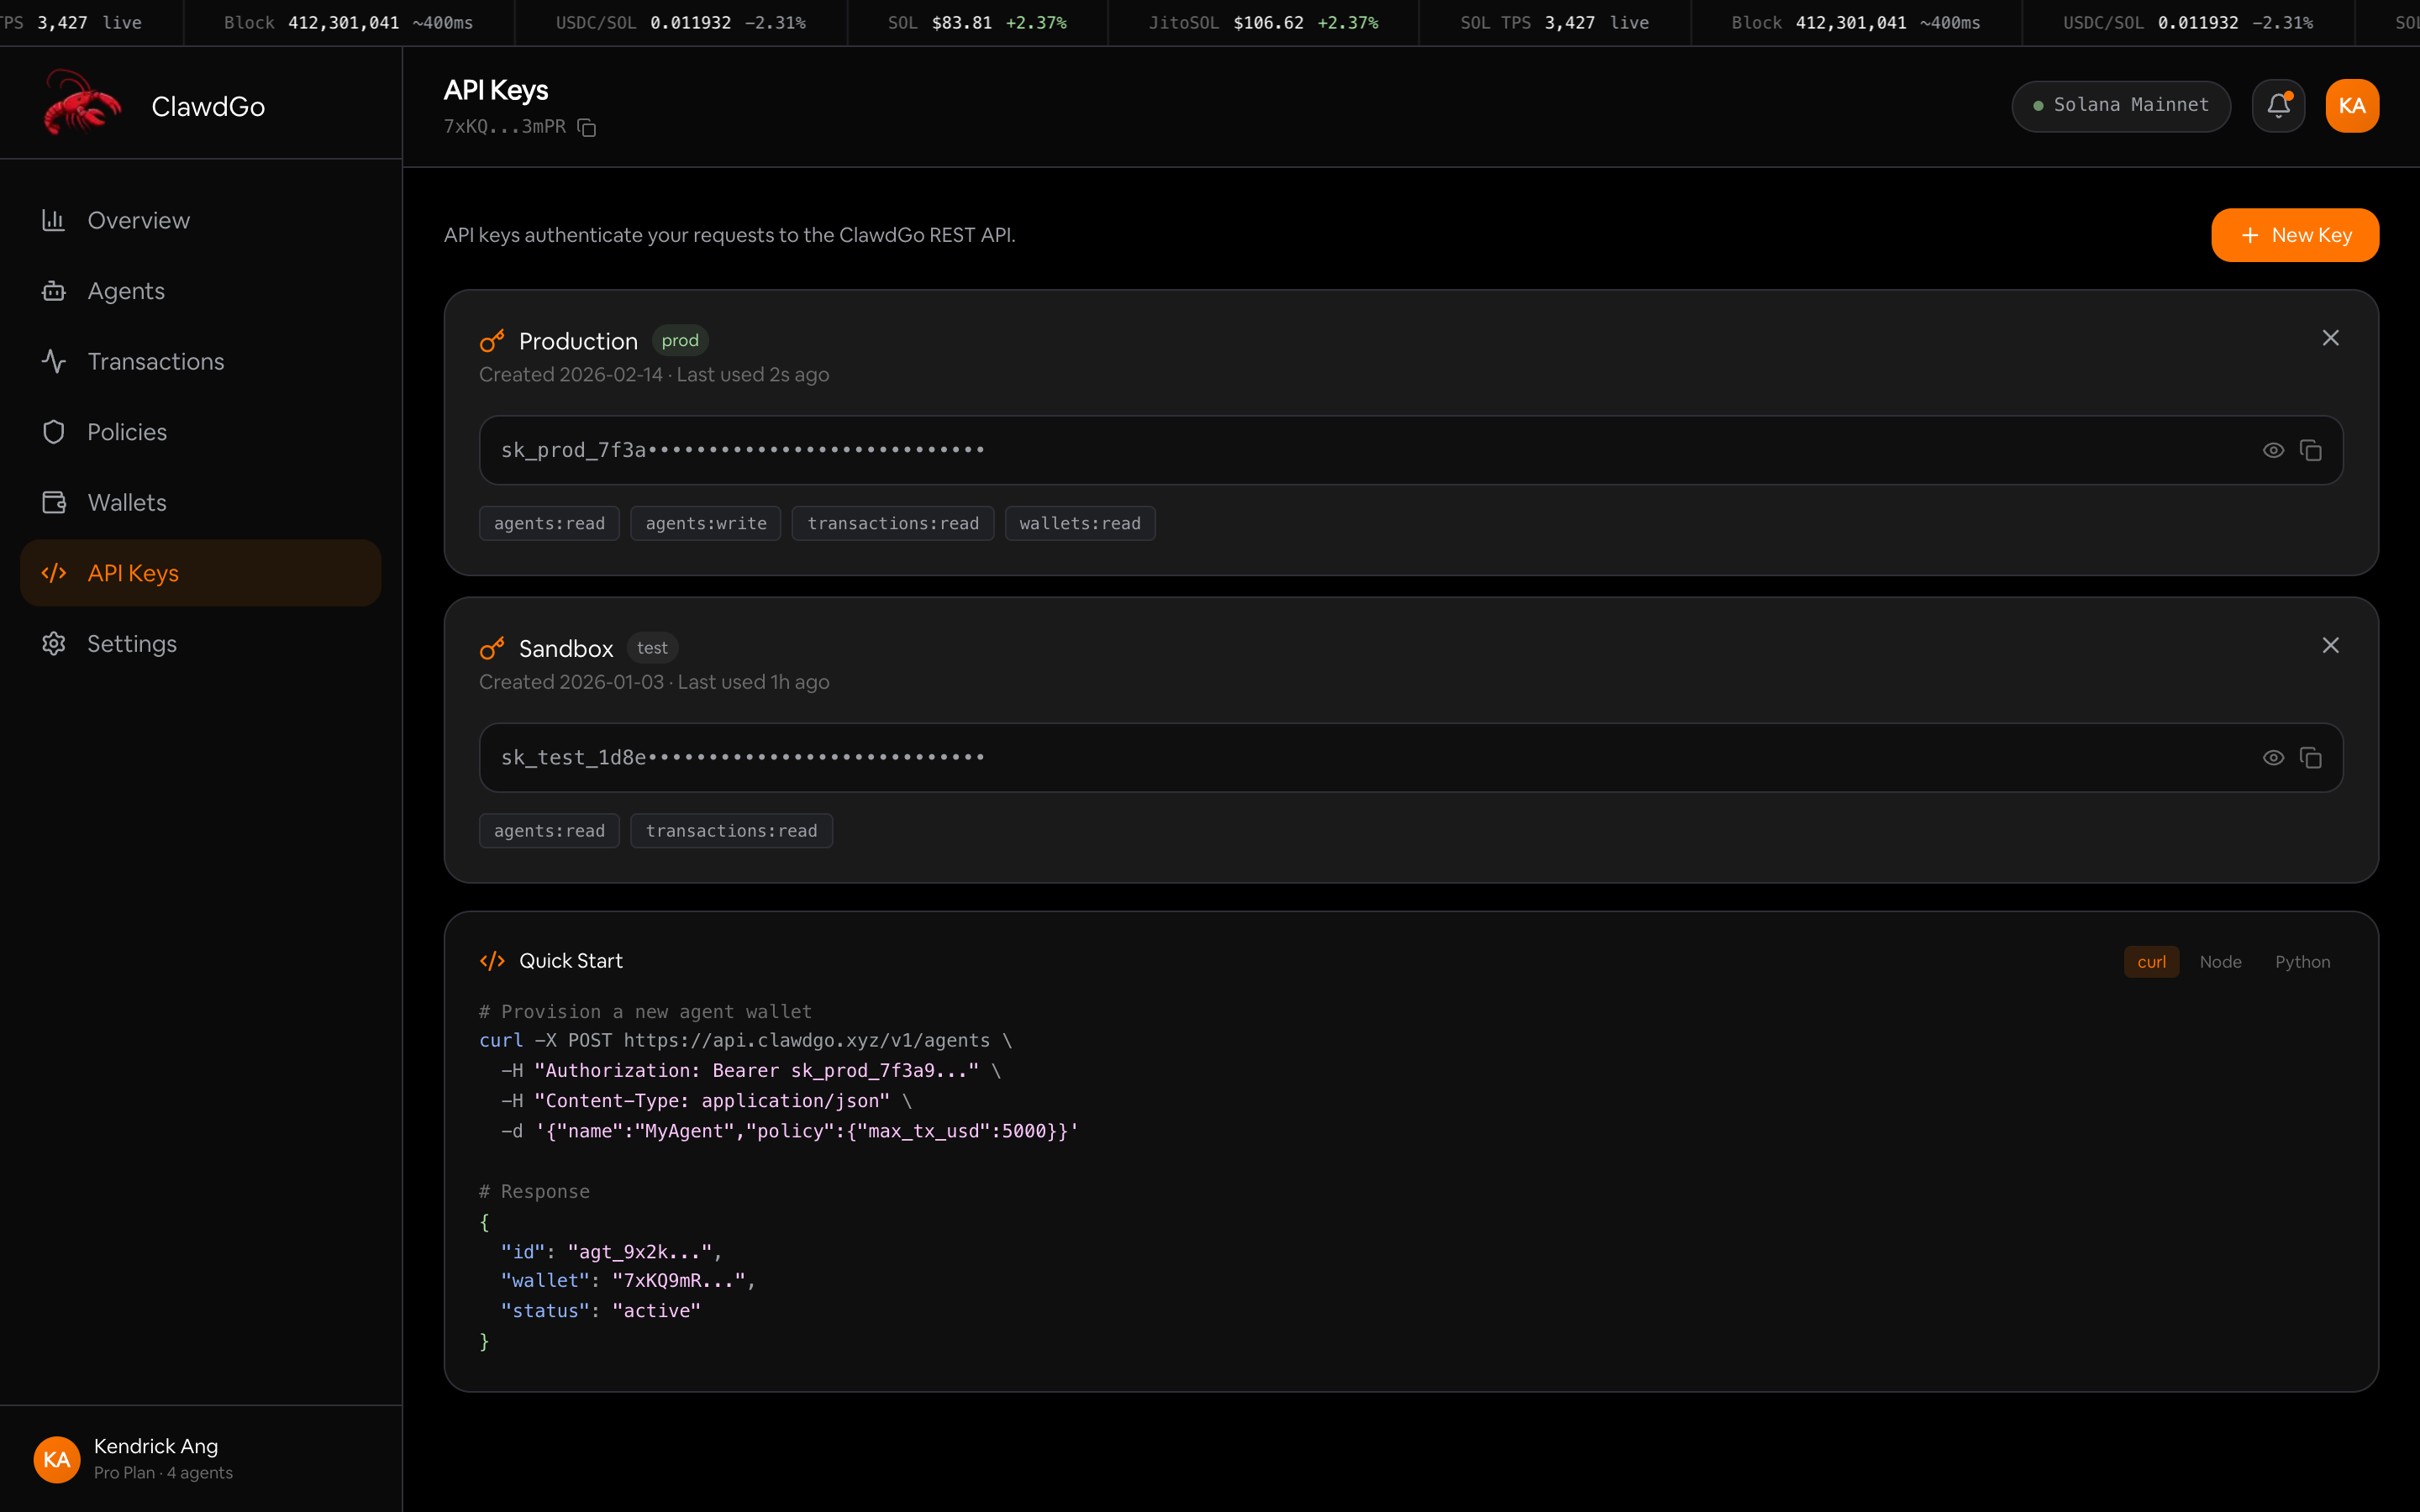This screenshot has height=1512, width=2420.
Task: Go to Agents in sidebar
Action: [126, 291]
